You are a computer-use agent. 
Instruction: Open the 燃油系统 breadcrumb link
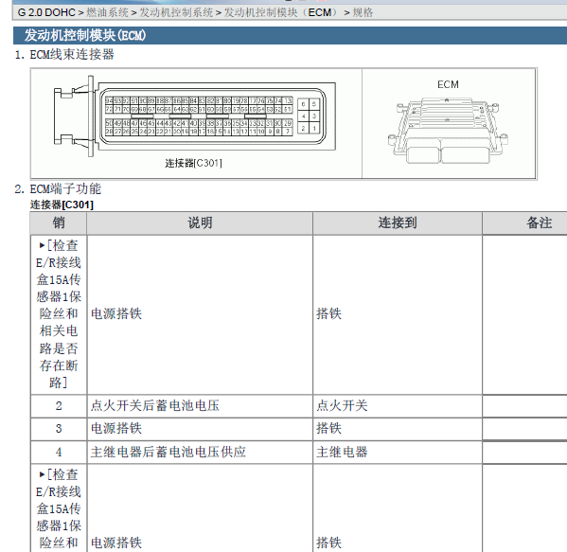107,12
